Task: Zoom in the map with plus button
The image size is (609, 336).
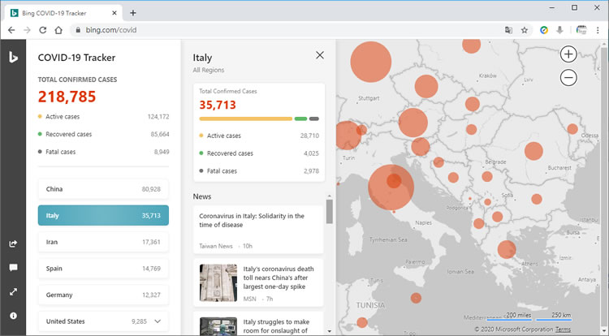Action: point(568,54)
